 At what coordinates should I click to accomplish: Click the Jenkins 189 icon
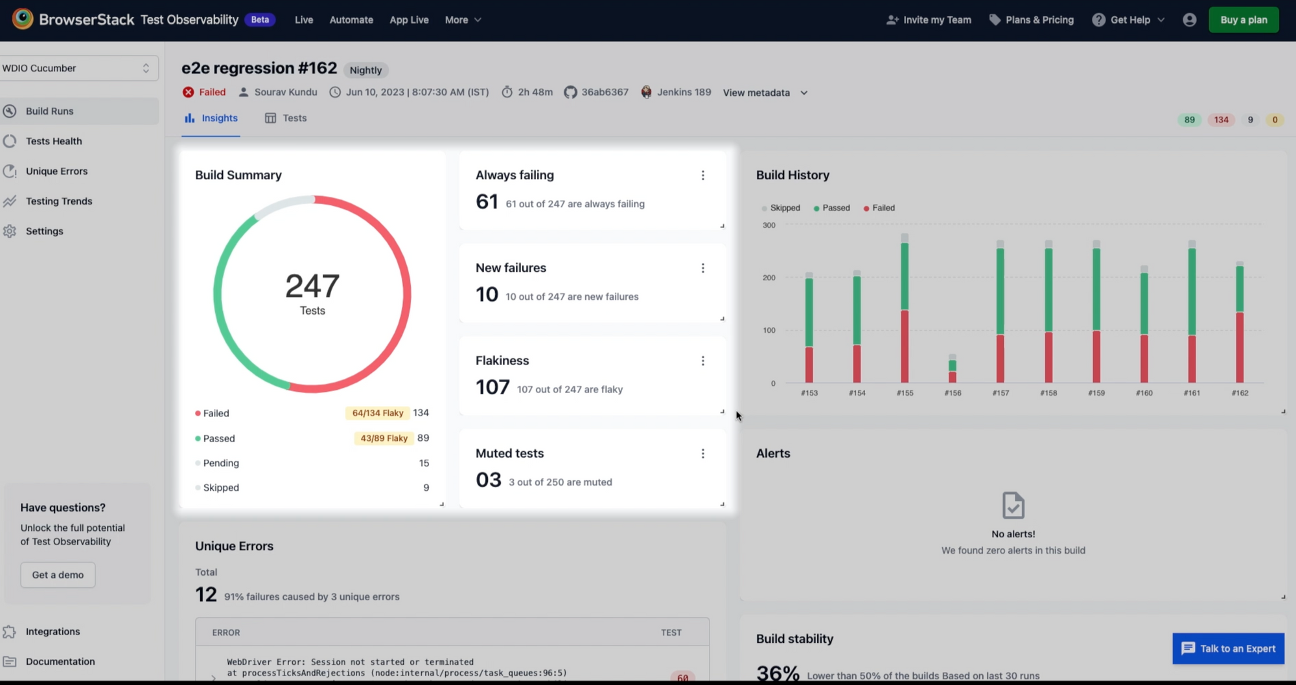tap(646, 92)
